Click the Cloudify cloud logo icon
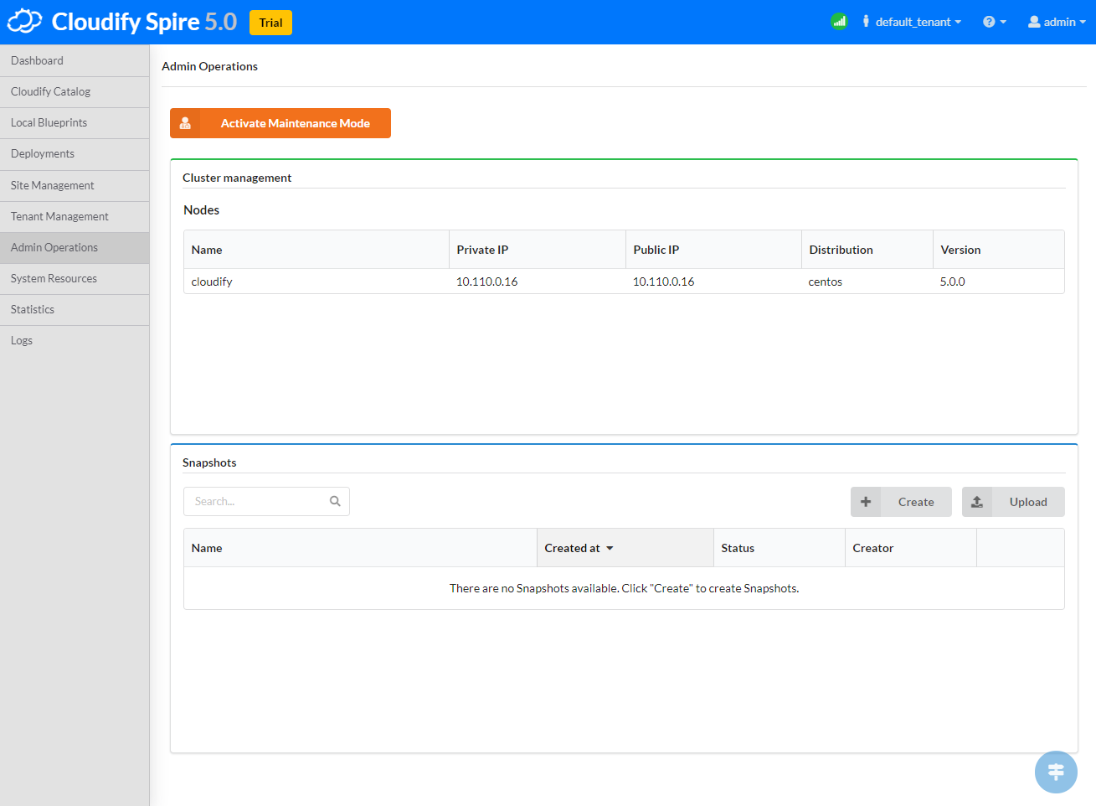1096x806 pixels. click(24, 22)
